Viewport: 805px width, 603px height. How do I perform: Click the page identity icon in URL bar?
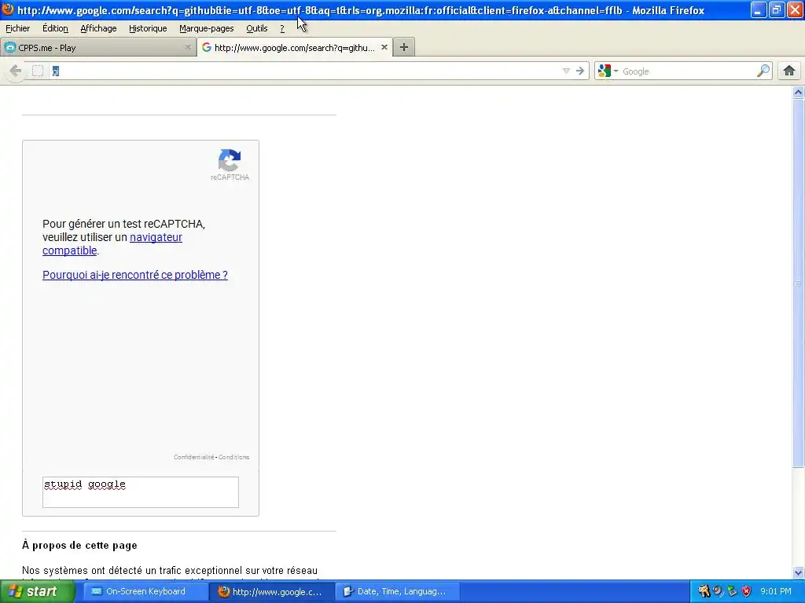[x=38, y=71]
